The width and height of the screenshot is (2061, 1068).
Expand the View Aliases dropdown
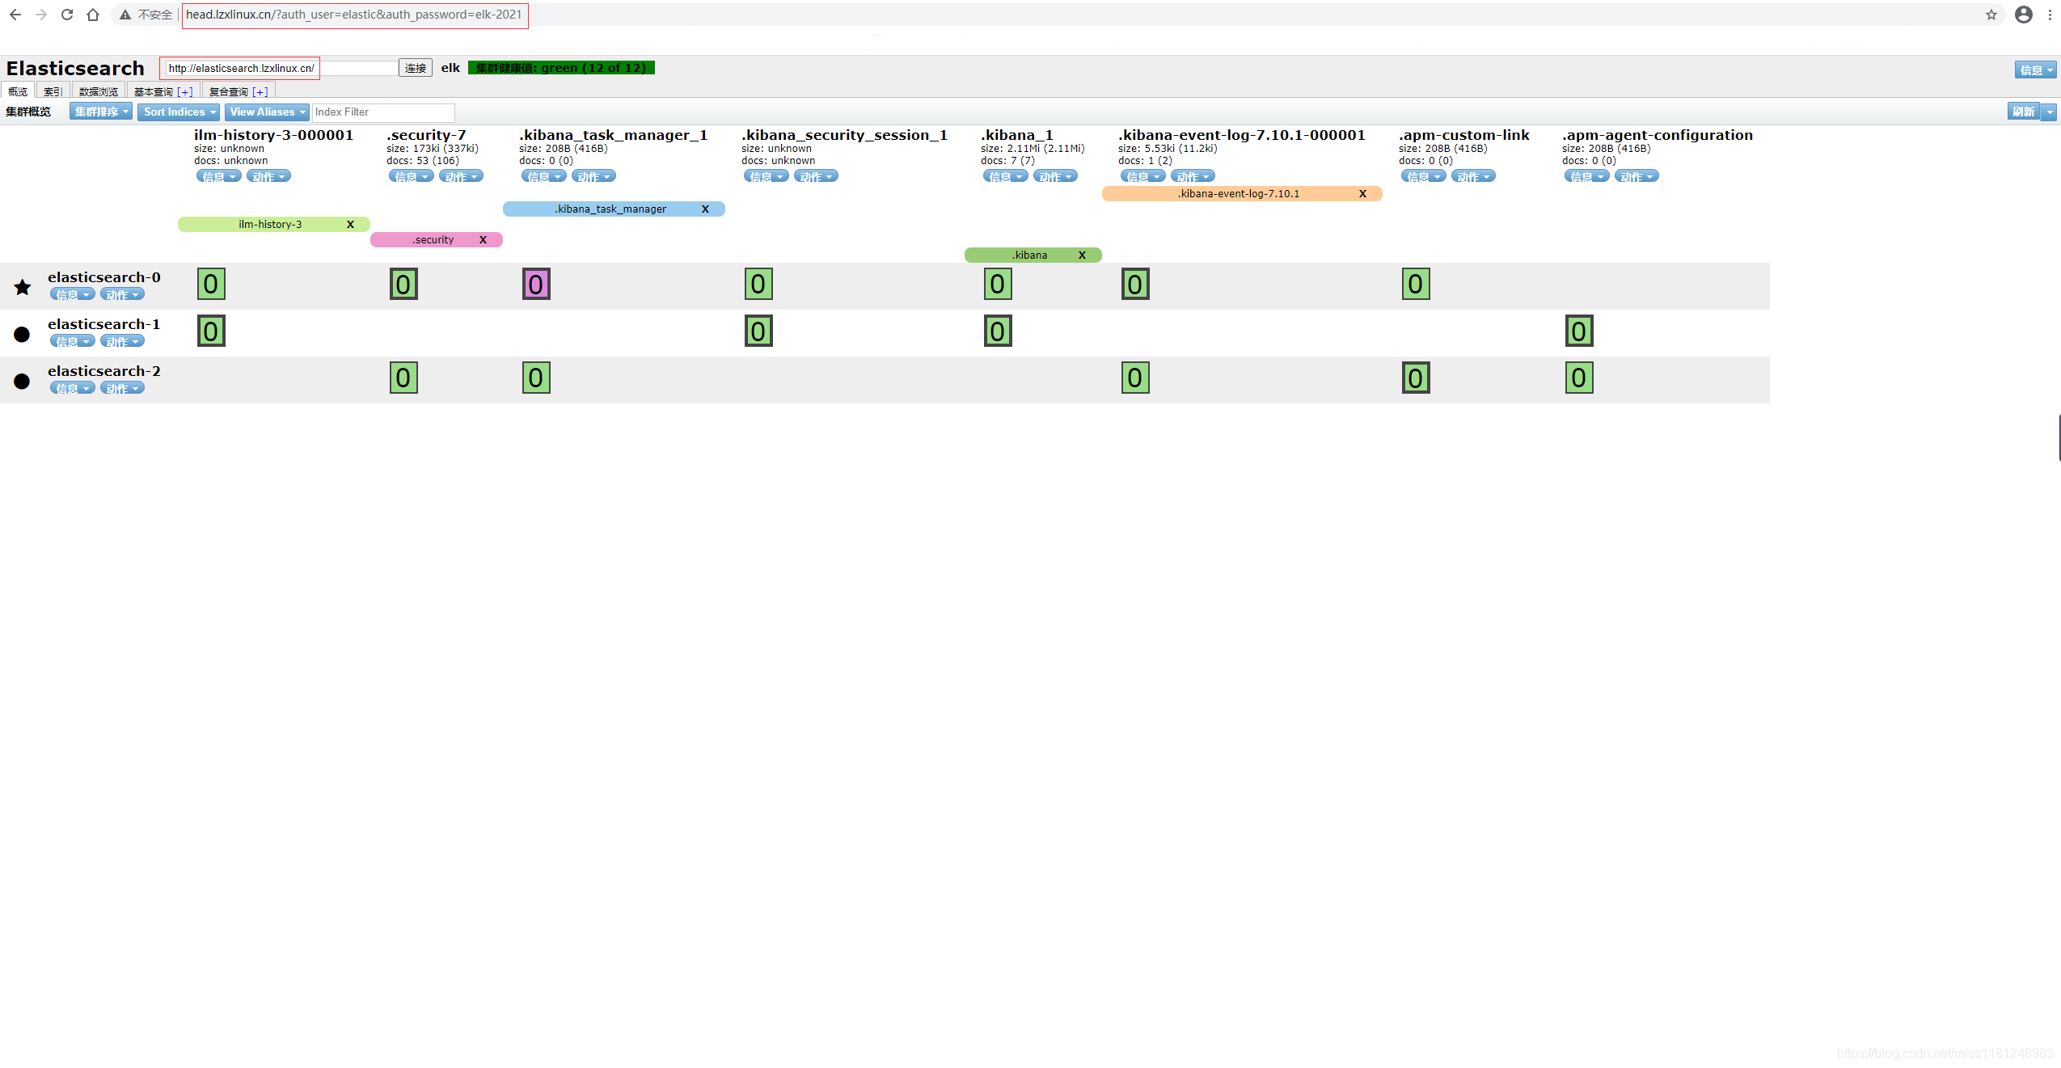point(267,112)
